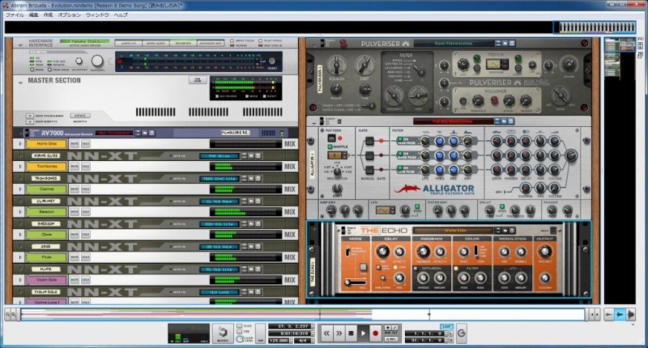Start playback with the transport Play button
This screenshot has height=348, width=648.
coord(363,333)
